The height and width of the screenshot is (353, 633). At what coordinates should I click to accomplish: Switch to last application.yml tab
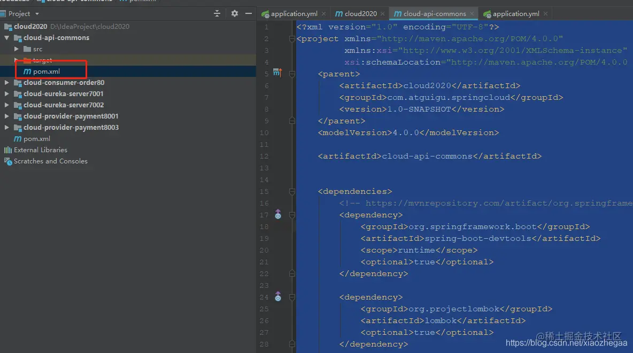click(x=516, y=14)
